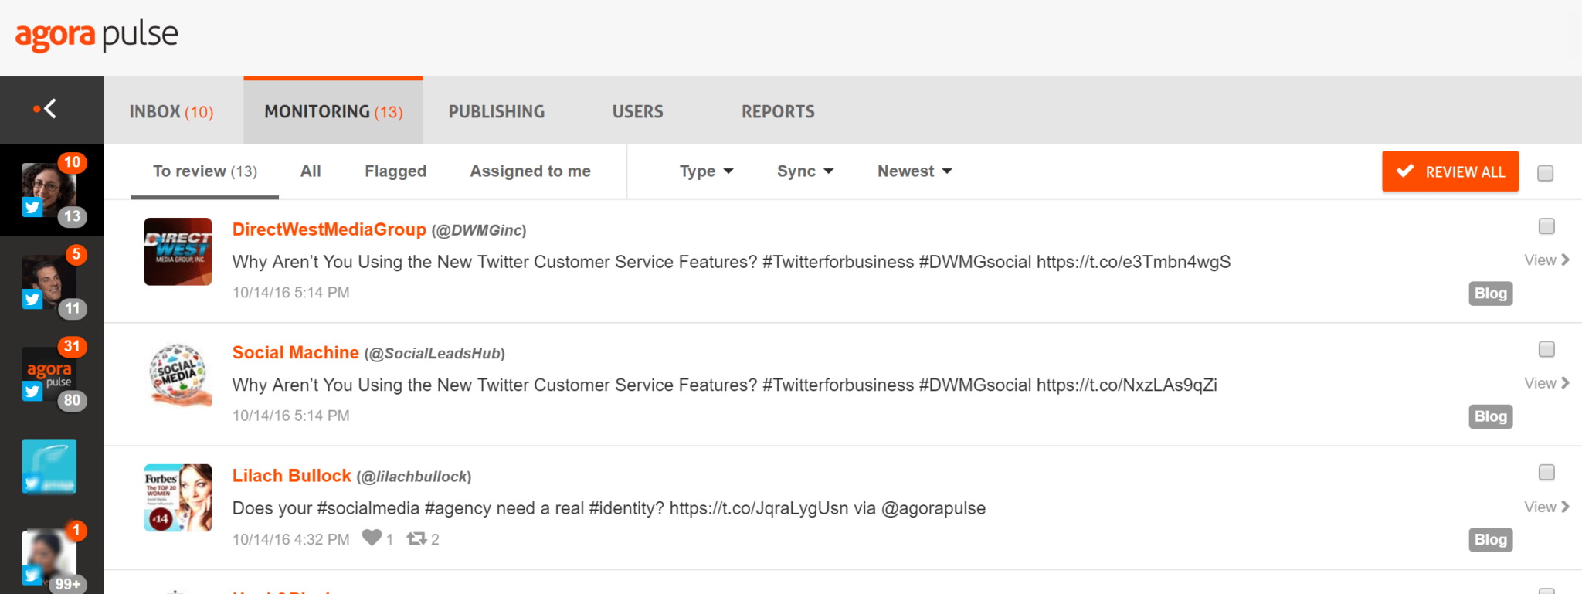
Task: Select the Flagged filter tab
Action: click(x=395, y=171)
